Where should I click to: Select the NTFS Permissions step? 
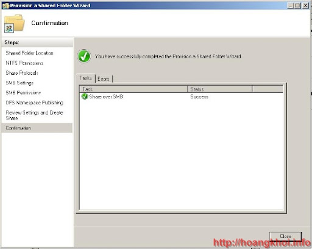pyautogui.click(x=24, y=63)
